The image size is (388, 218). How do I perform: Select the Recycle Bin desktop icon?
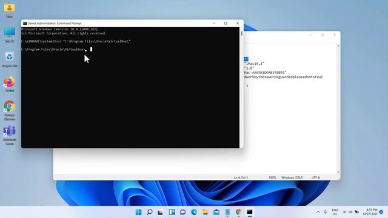click(10, 59)
